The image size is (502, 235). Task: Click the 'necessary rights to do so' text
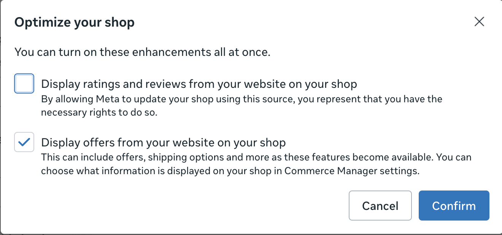(99, 113)
